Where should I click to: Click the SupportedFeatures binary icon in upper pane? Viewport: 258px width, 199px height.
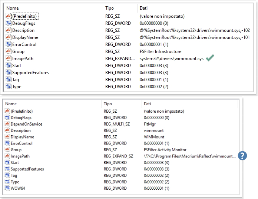[x=9, y=72]
